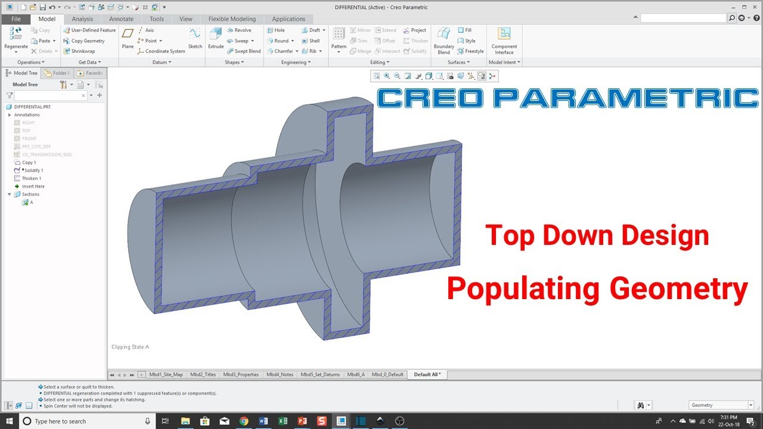Viewport: 763px width, 429px height.
Task: Click Zoom Out in graphics toolbar
Action: 397,76
